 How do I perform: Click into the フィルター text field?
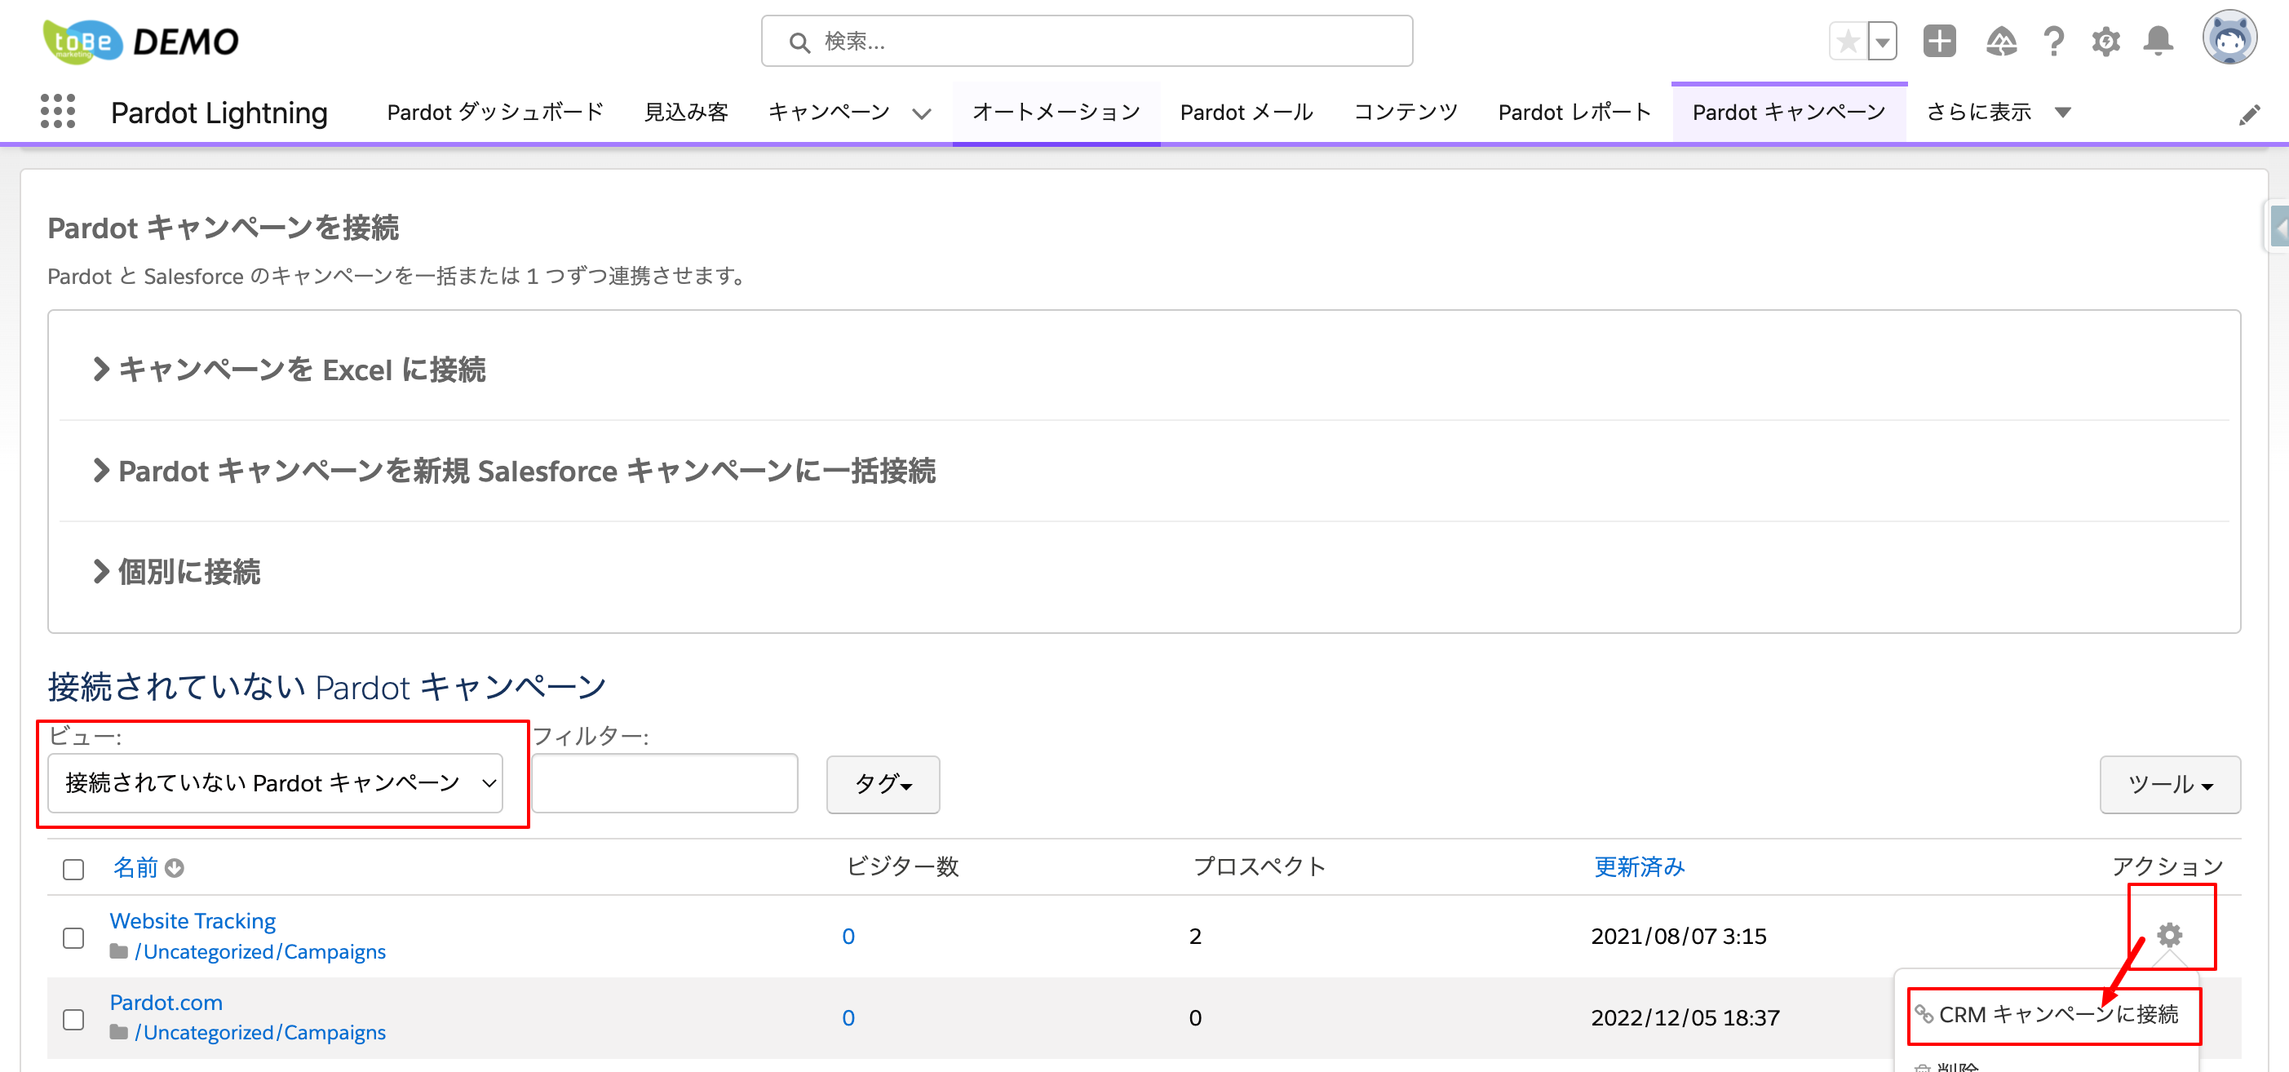[x=665, y=783]
